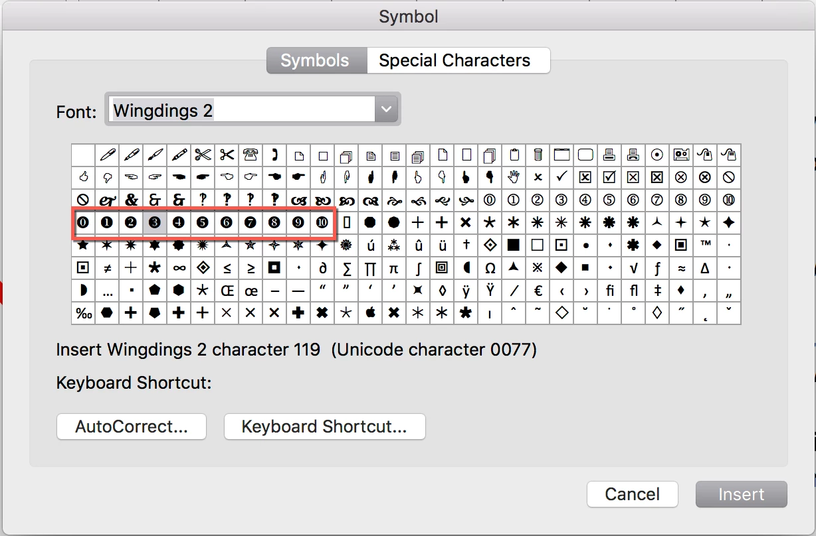Select the partial derivative ∂ symbol
816x536 pixels.
pyautogui.click(x=322, y=268)
